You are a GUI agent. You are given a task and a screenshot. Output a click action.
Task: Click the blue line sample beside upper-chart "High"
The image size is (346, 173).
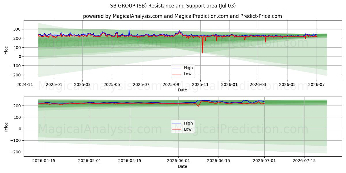click(x=177, y=68)
